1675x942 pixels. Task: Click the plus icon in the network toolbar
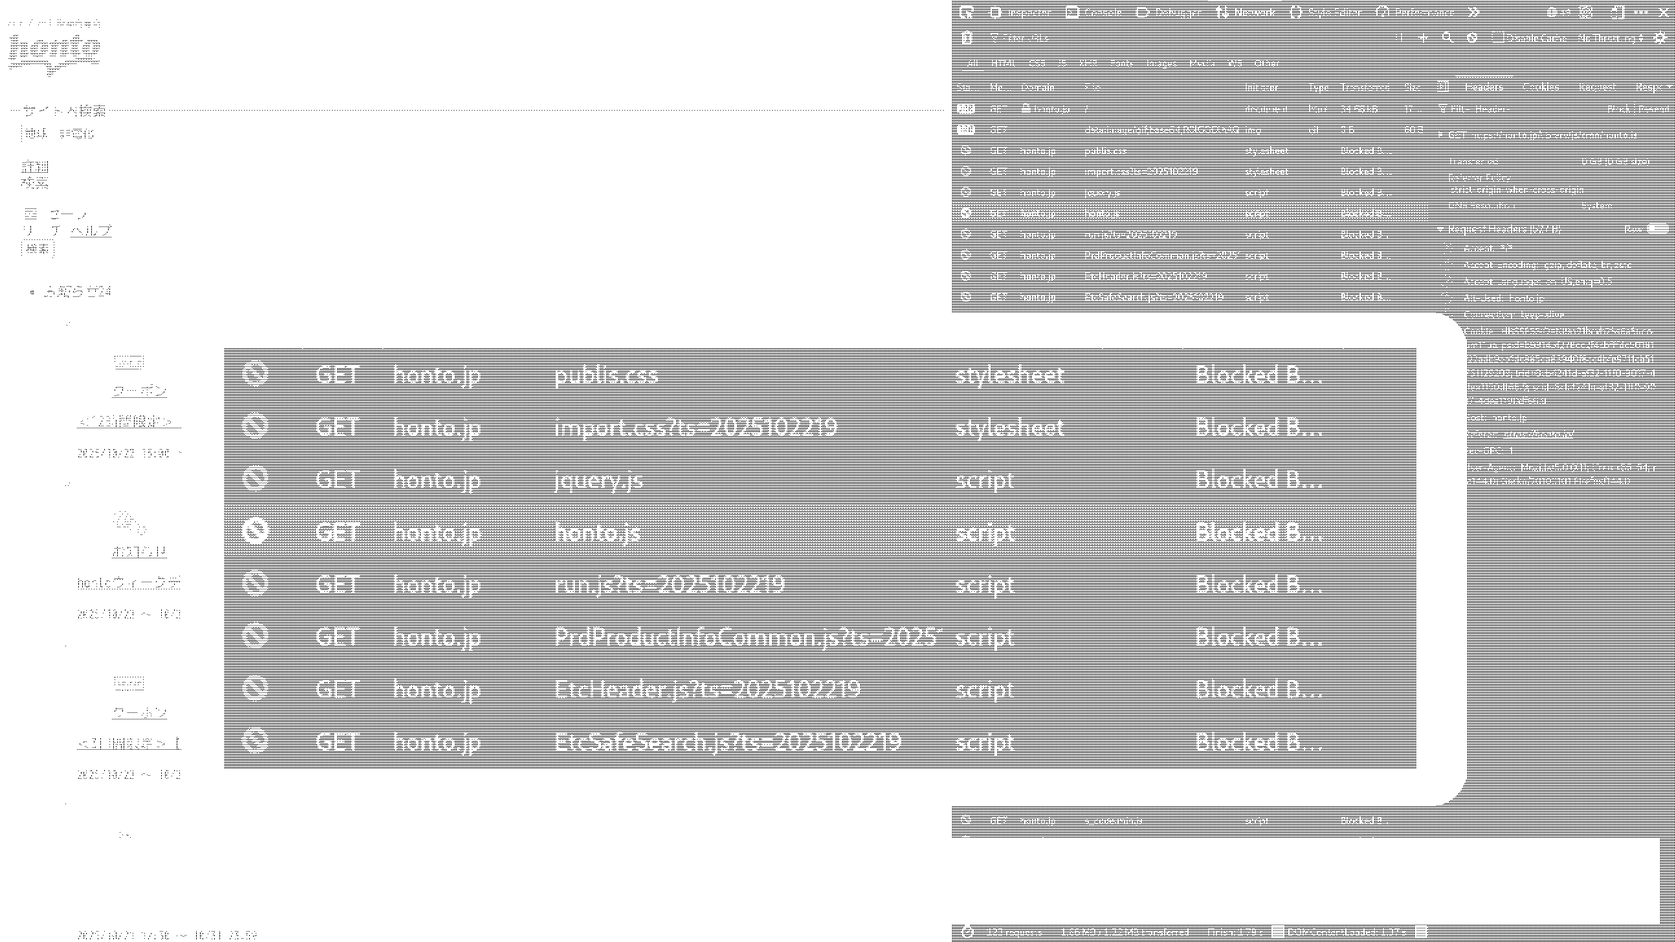click(x=1423, y=38)
